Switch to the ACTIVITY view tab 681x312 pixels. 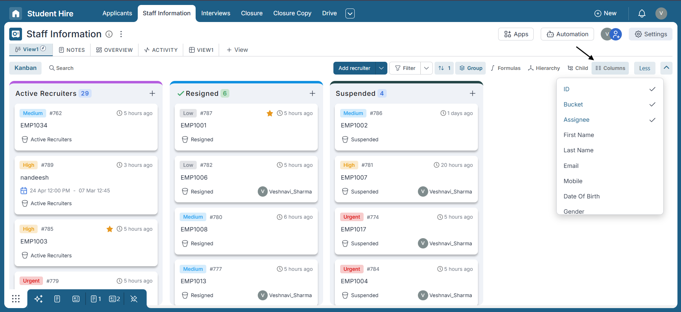pyautogui.click(x=161, y=50)
